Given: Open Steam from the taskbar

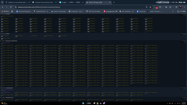Looking at the screenshot, I should pyautogui.click(x=101, y=103).
